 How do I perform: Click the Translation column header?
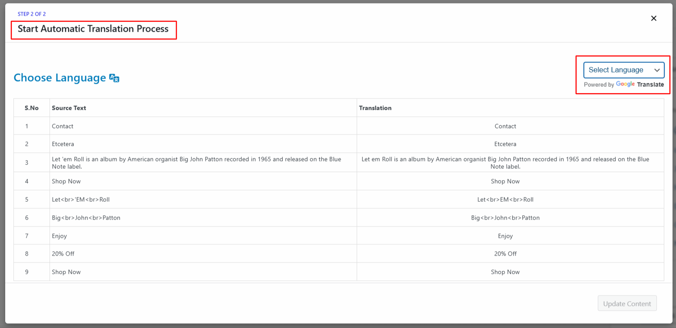tap(375, 108)
